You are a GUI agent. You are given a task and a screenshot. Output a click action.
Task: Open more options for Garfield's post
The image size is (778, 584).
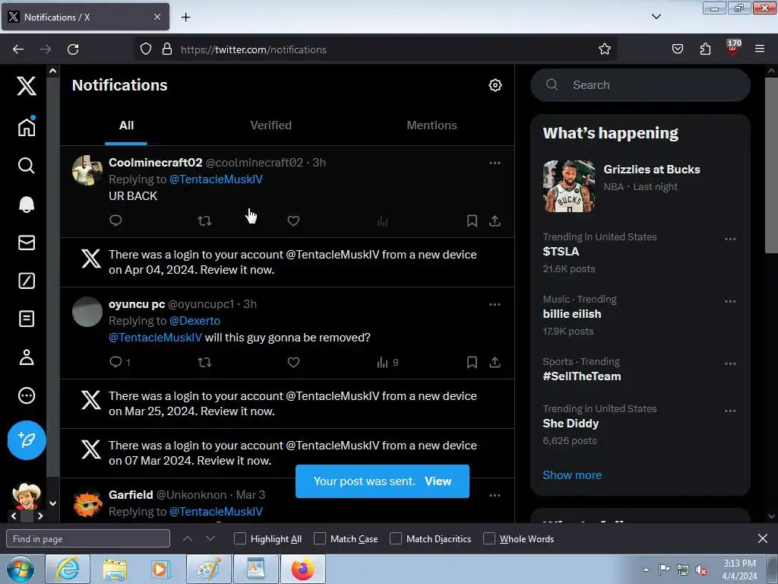(x=495, y=495)
